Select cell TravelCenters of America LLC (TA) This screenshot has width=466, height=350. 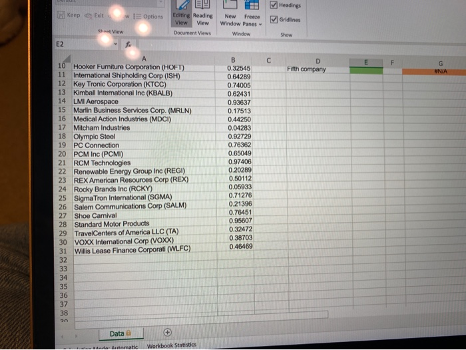[146, 233]
